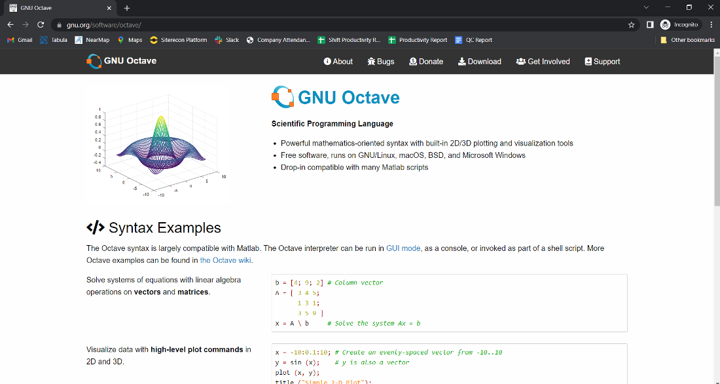Image resolution: width=720 pixels, height=384 pixels.
Task: Open the About page
Action: tap(338, 62)
